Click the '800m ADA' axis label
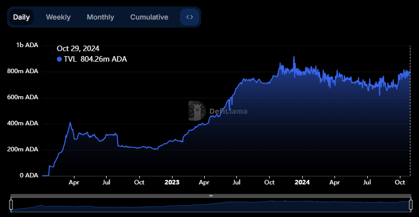 (x=23, y=71)
